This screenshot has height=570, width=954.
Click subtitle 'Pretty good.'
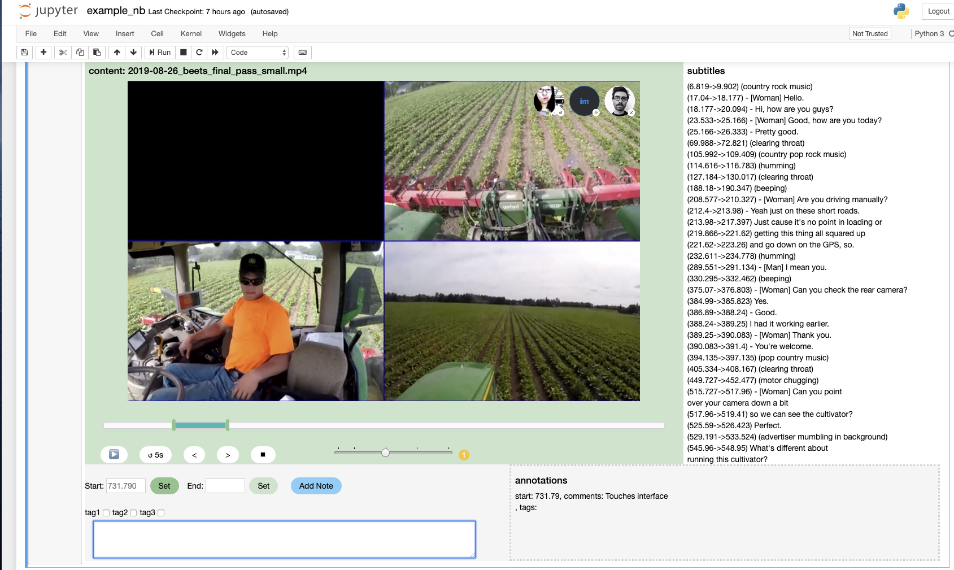pyautogui.click(x=743, y=132)
